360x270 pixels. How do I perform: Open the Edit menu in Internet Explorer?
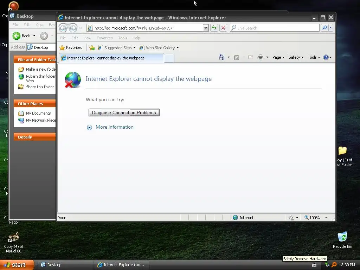(75, 38)
